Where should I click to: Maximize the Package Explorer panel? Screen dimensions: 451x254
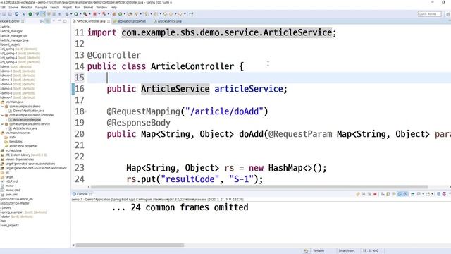[65, 21]
